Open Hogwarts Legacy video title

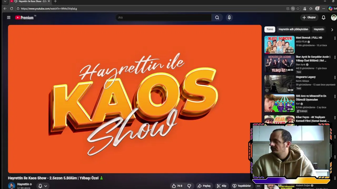click(x=306, y=77)
